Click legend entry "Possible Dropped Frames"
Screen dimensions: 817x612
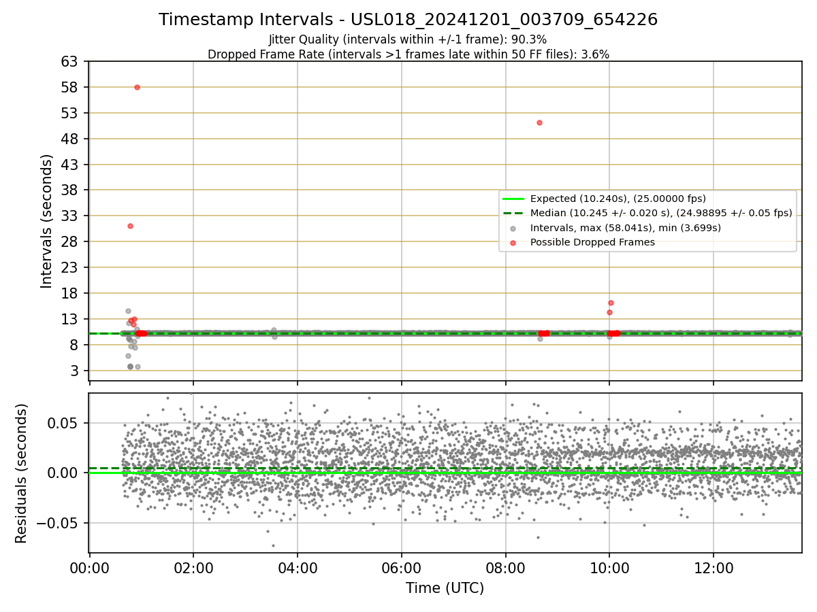[x=592, y=242]
